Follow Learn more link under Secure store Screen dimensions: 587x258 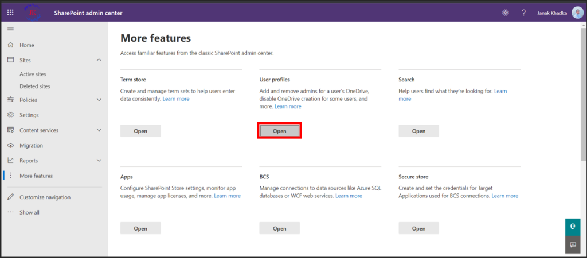pyautogui.click(x=505, y=196)
